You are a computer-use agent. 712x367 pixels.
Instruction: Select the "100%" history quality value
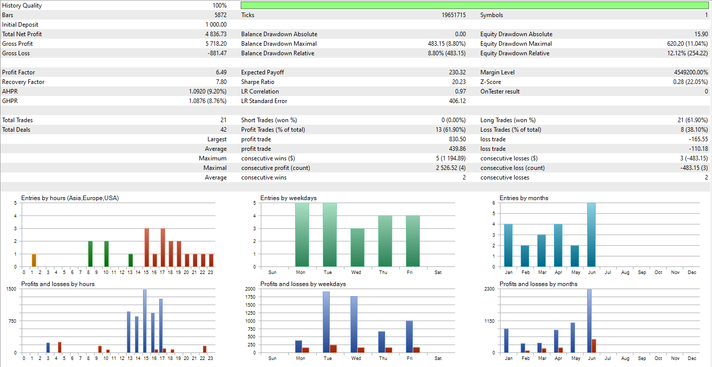[220, 6]
